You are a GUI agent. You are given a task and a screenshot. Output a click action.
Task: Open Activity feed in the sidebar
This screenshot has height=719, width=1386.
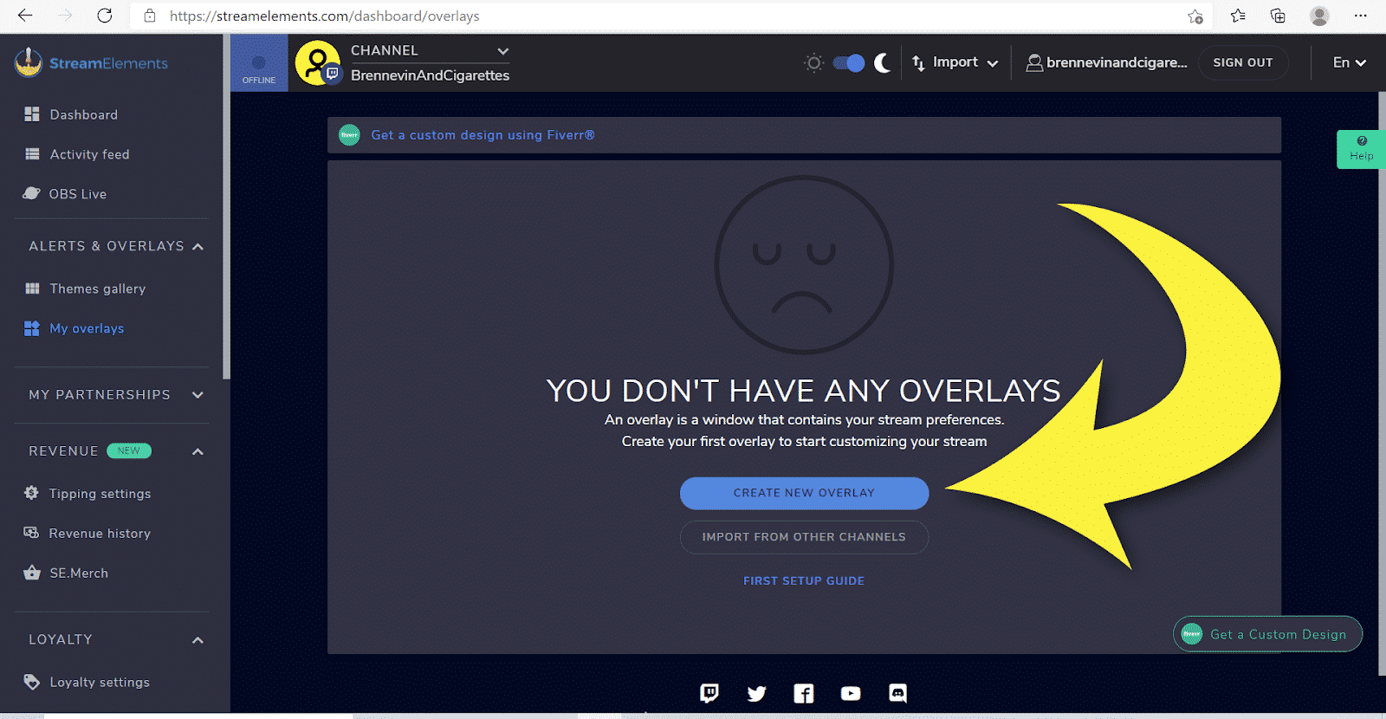point(89,154)
